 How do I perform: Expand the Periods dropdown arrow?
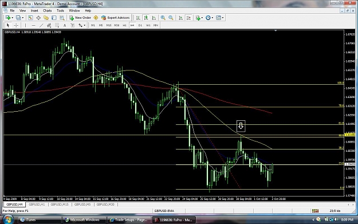point(213,18)
